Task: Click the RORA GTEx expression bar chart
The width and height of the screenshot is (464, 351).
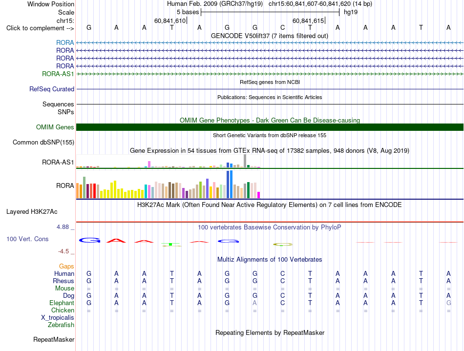Action: 168,185
